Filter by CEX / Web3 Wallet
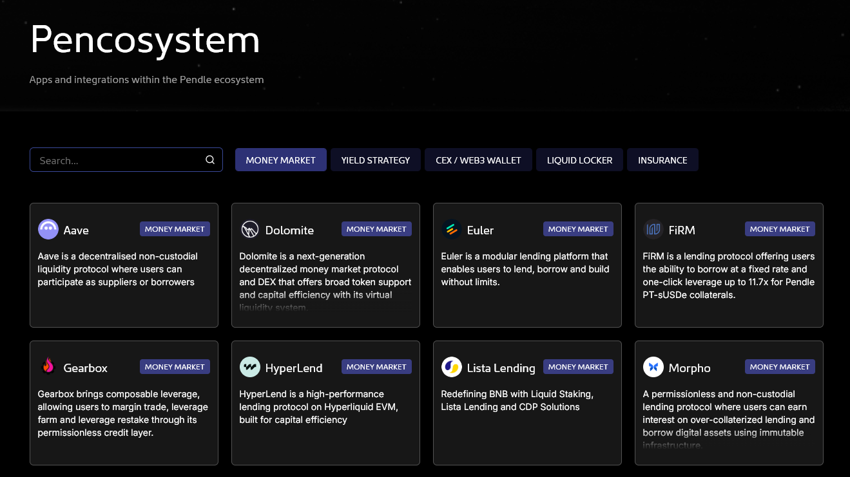850x477 pixels. coord(478,160)
